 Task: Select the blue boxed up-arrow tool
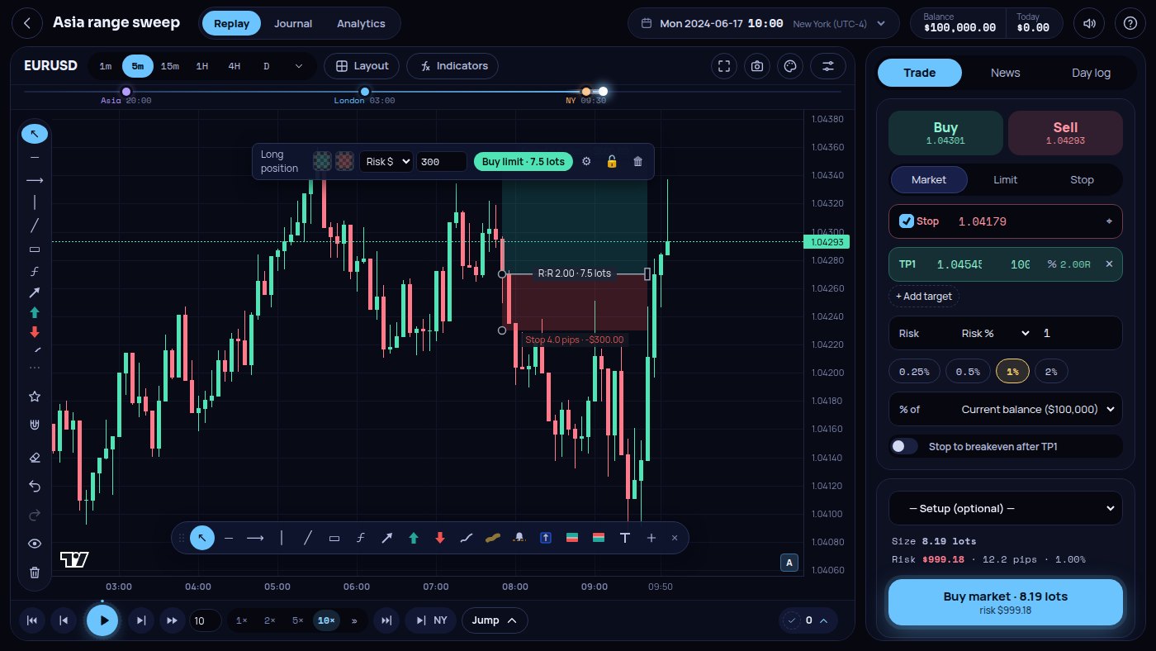tap(546, 538)
